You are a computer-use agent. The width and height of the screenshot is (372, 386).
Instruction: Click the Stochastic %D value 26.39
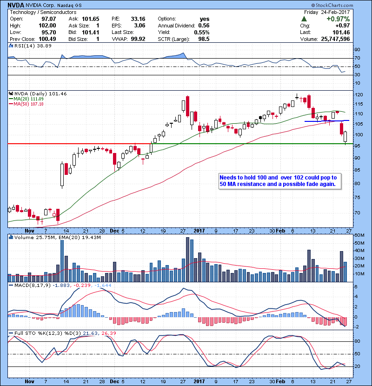coord(108,333)
